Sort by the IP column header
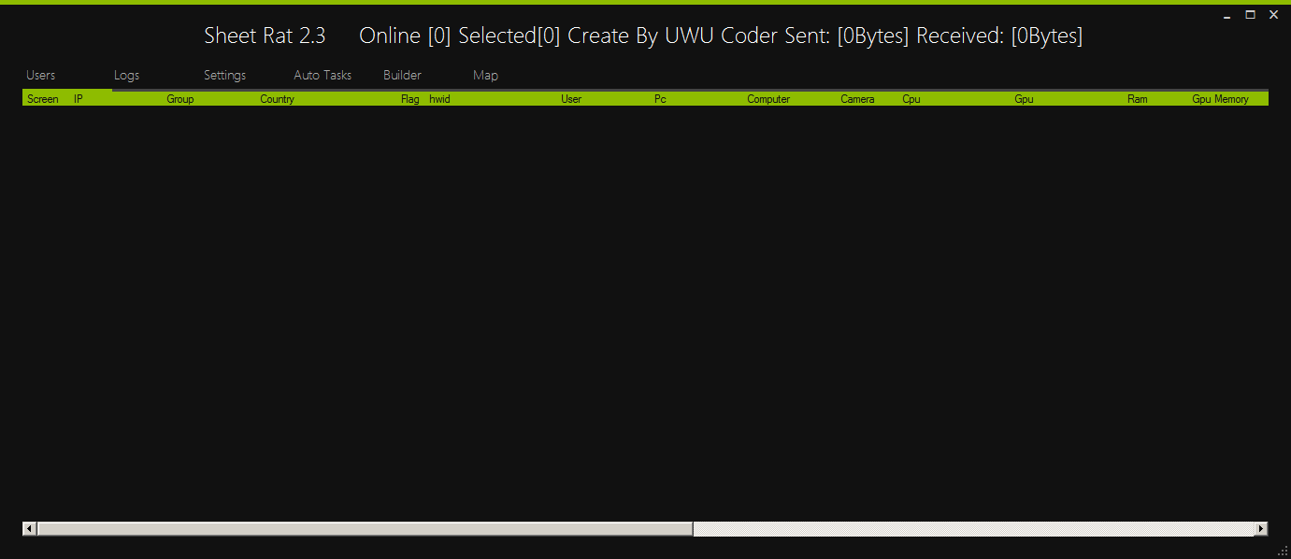This screenshot has width=1291, height=559. (x=79, y=99)
